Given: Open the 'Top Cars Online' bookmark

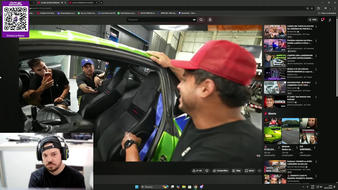Looking at the screenshot, I should point(87,13).
